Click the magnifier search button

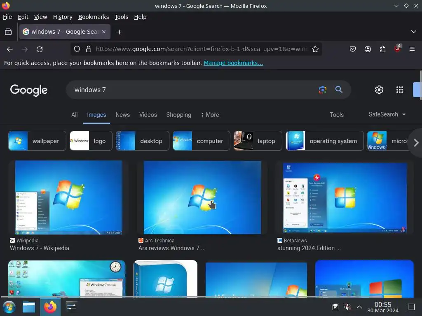pyautogui.click(x=339, y=89)
